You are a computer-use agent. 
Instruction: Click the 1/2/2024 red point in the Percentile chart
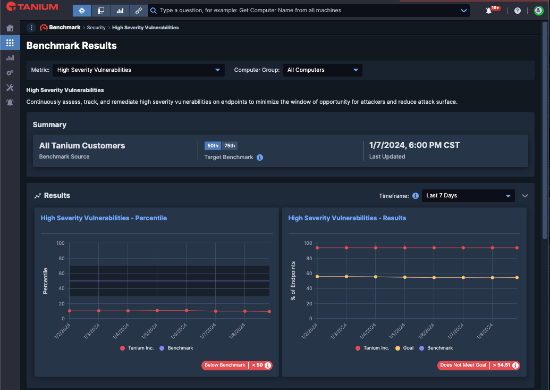pos(70,311)
